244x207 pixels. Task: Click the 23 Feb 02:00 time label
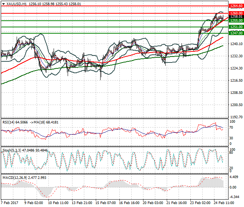click(200, 203)
